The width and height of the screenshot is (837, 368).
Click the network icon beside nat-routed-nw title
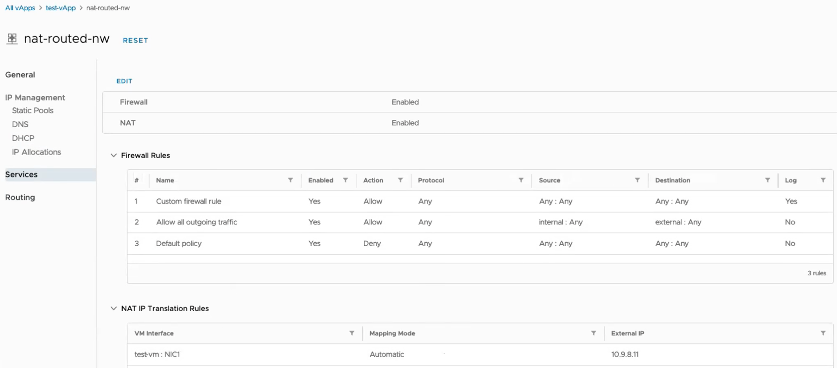point(12,39)
